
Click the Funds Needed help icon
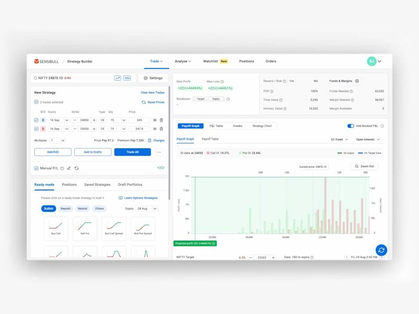coord(351,91)
